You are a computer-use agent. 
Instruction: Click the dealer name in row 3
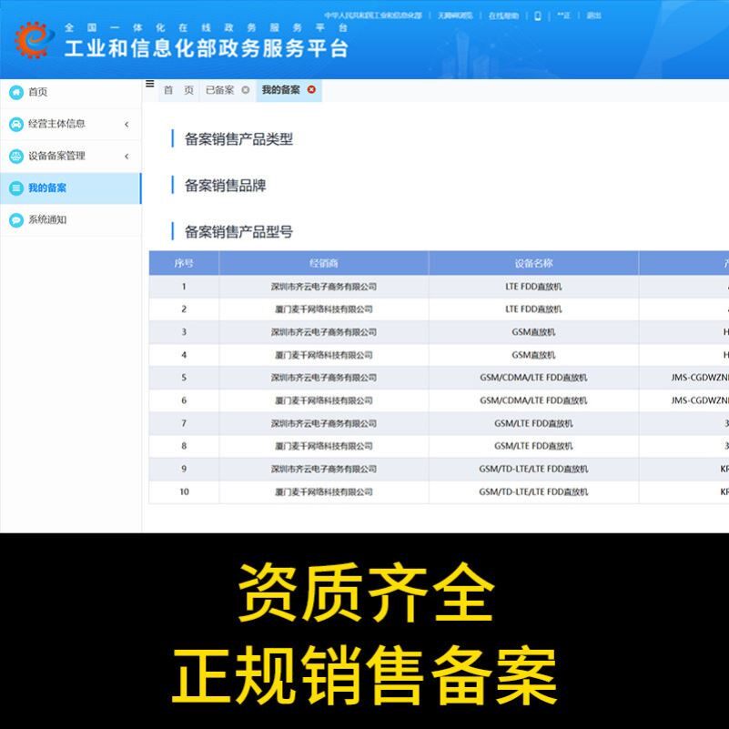point(324,332)
